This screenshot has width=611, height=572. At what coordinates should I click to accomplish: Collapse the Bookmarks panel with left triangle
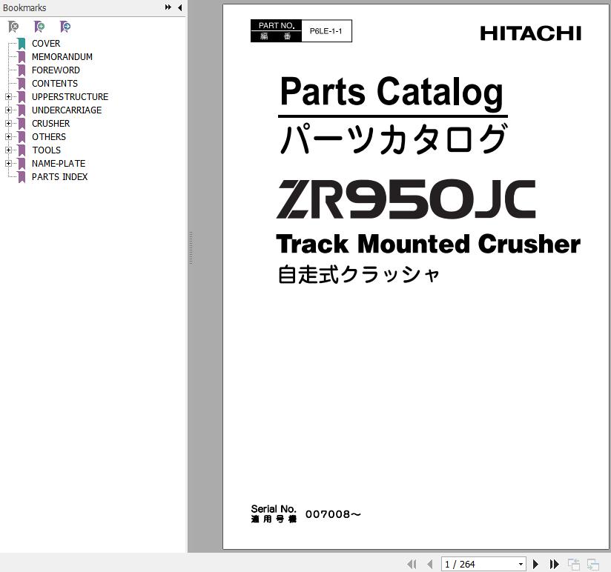coord(179,7)
